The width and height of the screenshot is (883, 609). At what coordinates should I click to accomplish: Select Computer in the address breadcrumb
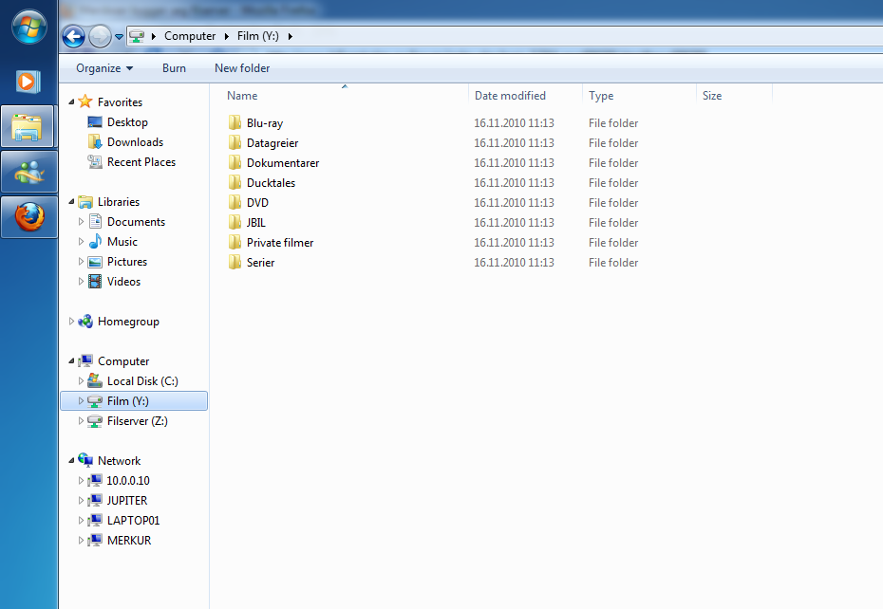[x=190, y=36]
